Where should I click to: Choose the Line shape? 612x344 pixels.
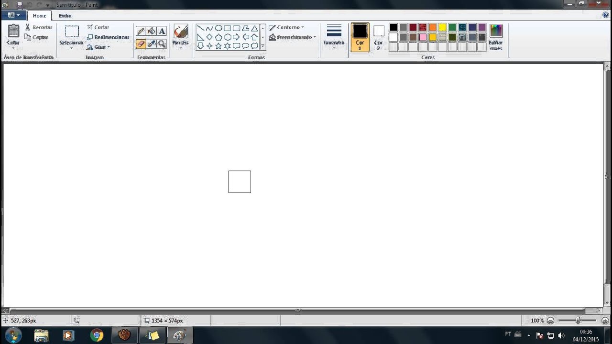[200, 28]
